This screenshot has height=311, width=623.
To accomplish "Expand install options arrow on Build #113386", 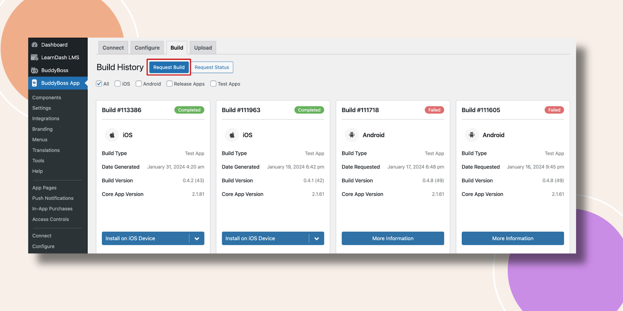I will pyautogui.click(x=197, y=238).
